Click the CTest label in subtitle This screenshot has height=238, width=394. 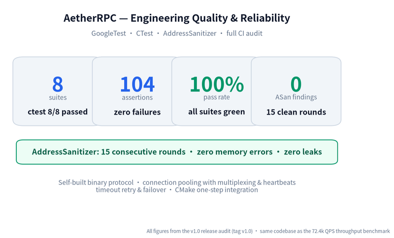point(144,33)
